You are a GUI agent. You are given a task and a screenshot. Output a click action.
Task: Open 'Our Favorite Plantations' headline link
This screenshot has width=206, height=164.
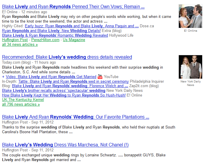(x=76, y=117)
